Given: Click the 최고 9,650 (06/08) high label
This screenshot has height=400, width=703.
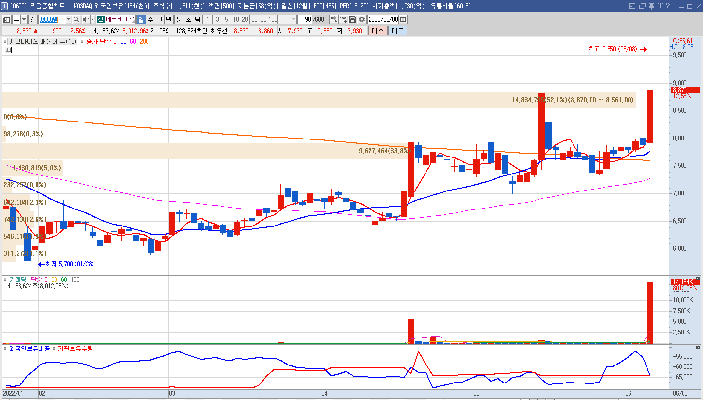Looking at the screenshot, I should click(x=612, y=49).
